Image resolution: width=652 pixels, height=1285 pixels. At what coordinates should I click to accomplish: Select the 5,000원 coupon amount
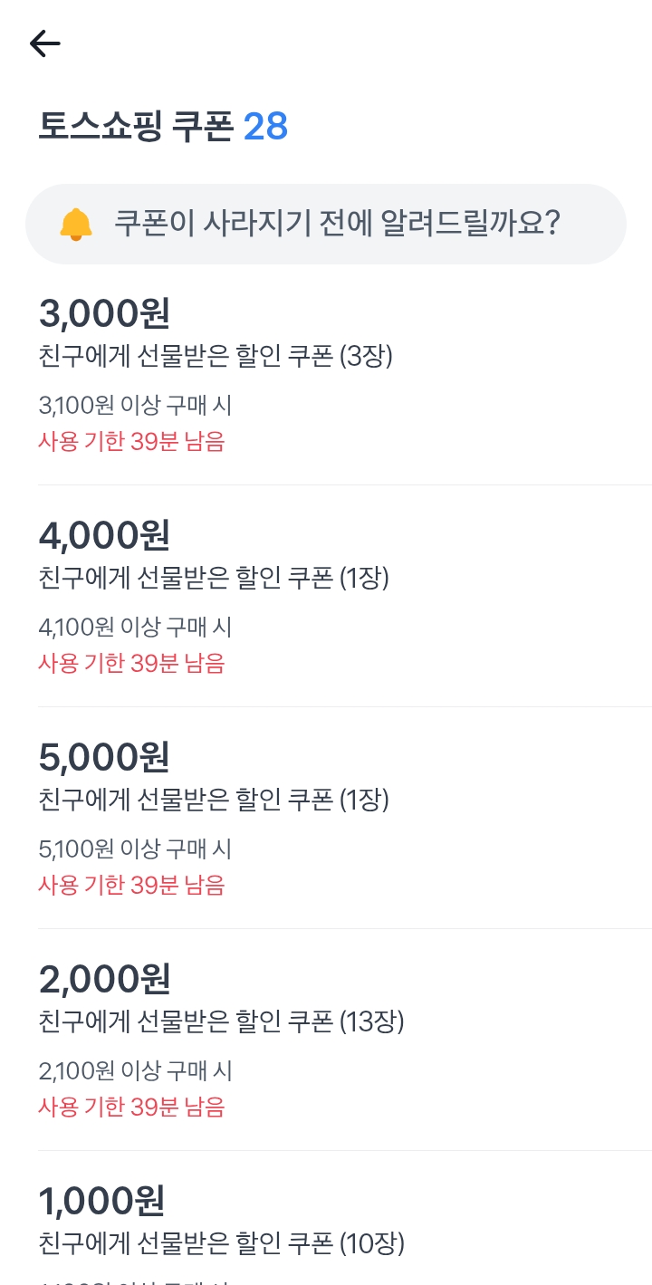coord(104,756)
